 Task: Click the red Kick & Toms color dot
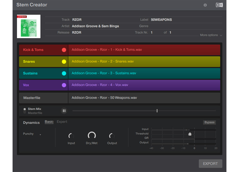tap(64, 50)
